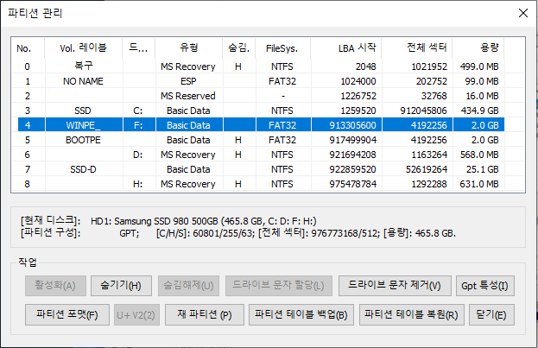Click the disabled U+ V2(2) button
The width and height of the screenshot is (538, 348).
136,314
